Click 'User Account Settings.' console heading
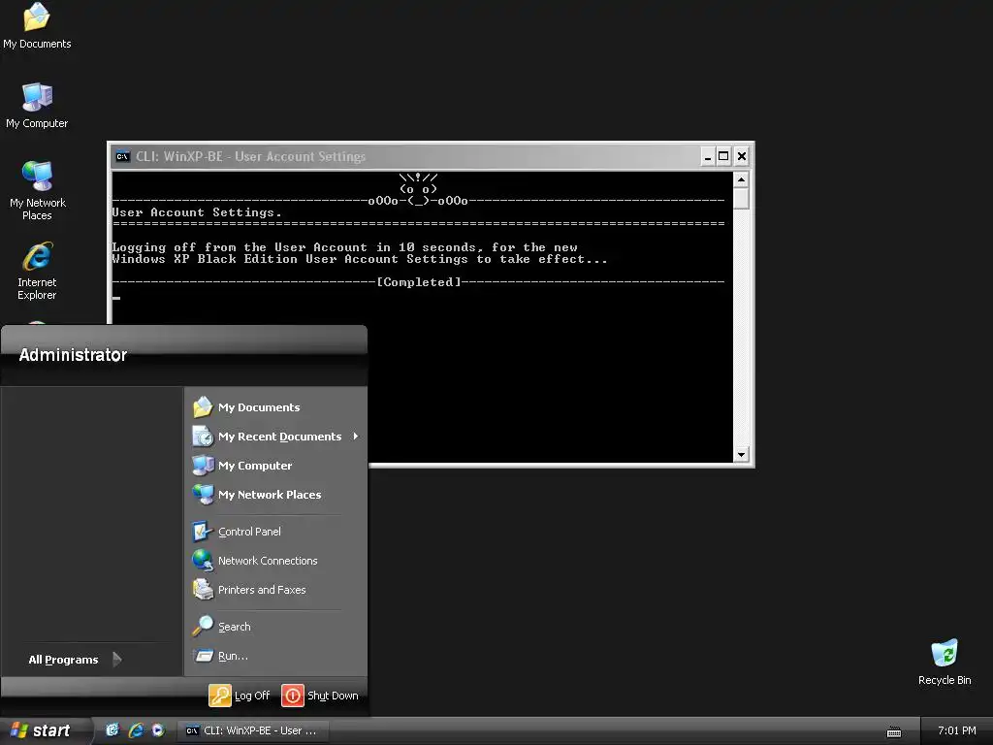 pos(197,212)
